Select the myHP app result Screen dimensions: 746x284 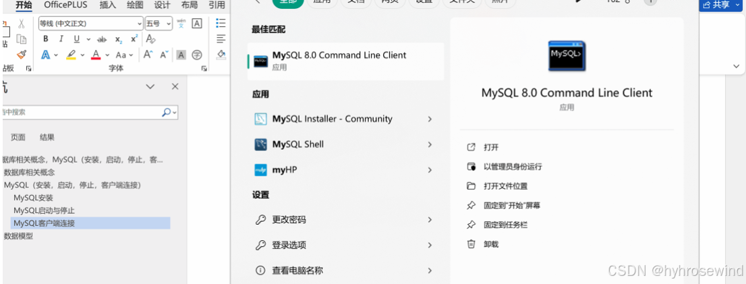point(346,170)
